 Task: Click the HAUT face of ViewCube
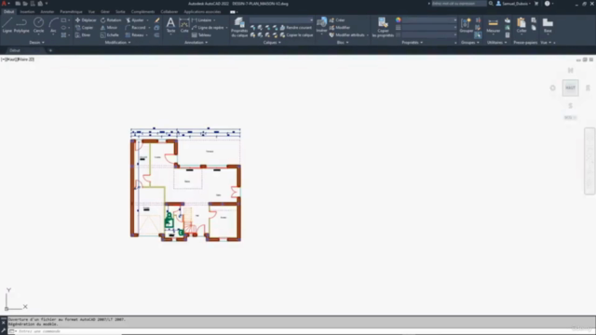[570, 87]
